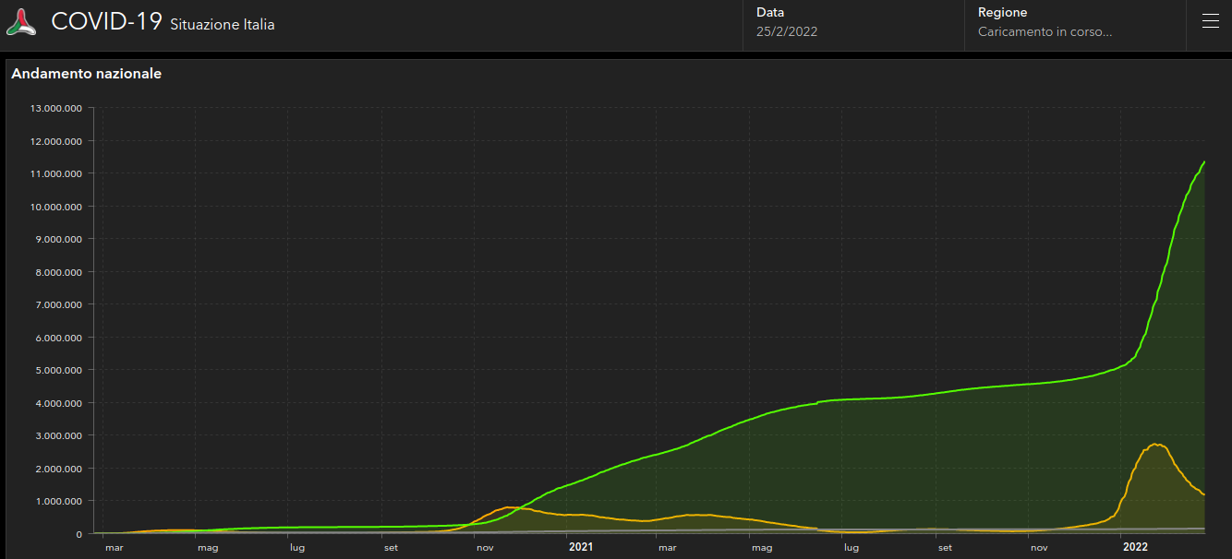Select the 2021 label on the time axis
This screenshot has width=1232, height=559.
[x=580, y=547]
